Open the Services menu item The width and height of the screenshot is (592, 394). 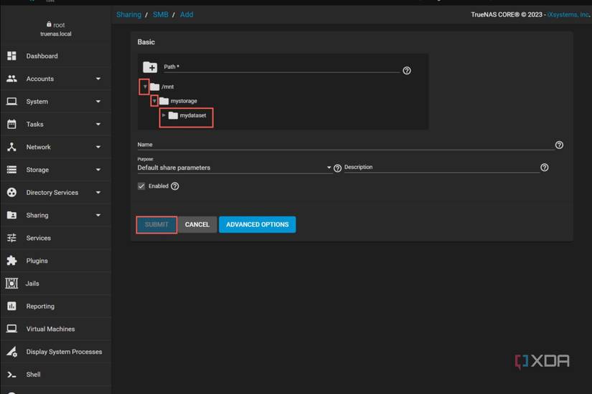pos(55,238)
